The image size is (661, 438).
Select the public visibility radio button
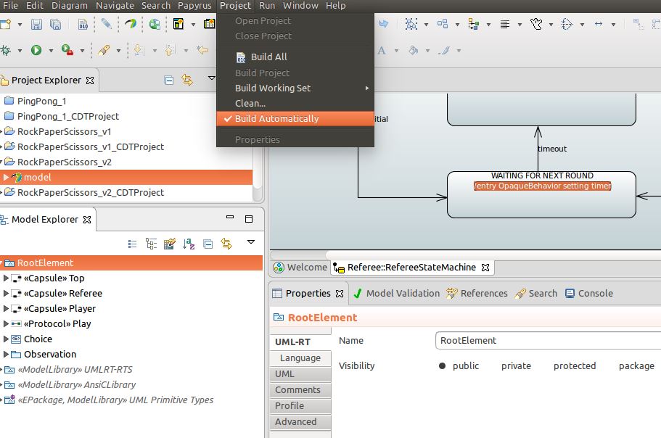442,366
